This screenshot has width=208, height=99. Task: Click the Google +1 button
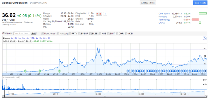99,14
